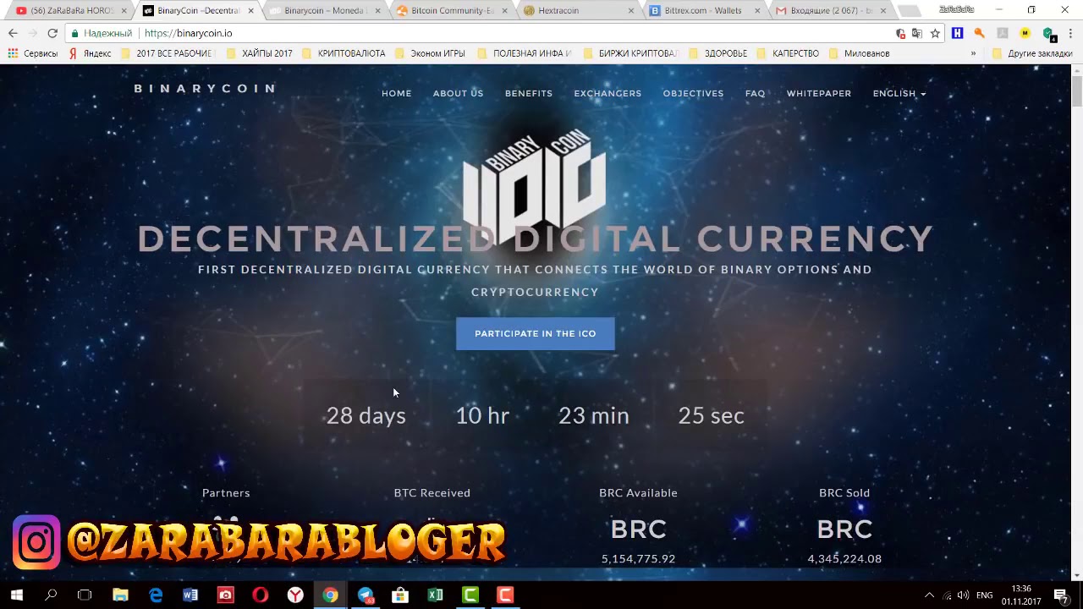Click the BINARYCOIN site logo text
Viewport: 1083px width, 609px height.
(205, 88)
